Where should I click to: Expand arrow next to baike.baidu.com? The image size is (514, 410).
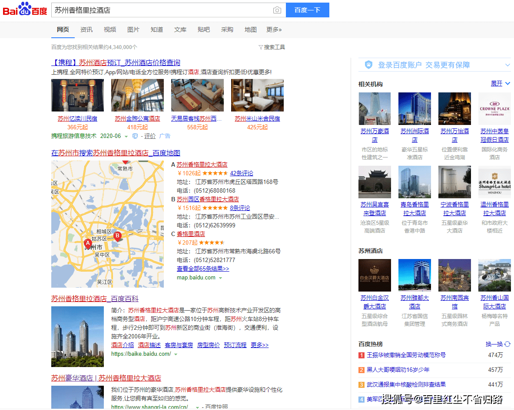(176, 354)
